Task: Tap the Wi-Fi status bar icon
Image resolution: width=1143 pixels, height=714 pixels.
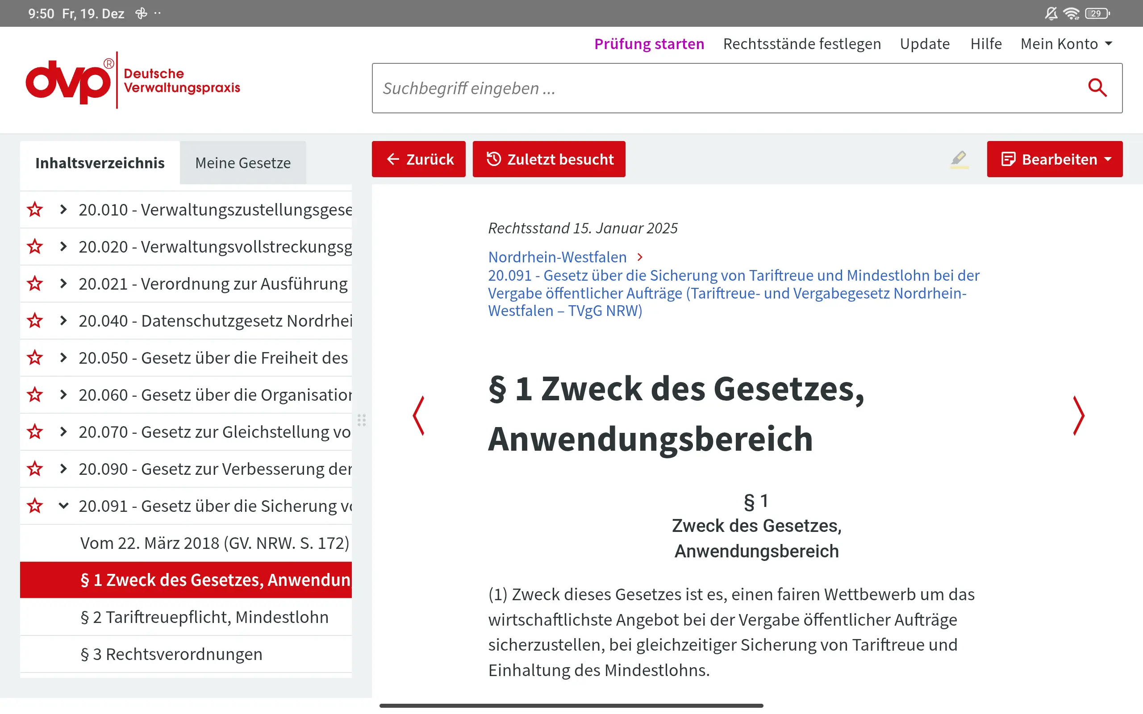Action: 1071,13
